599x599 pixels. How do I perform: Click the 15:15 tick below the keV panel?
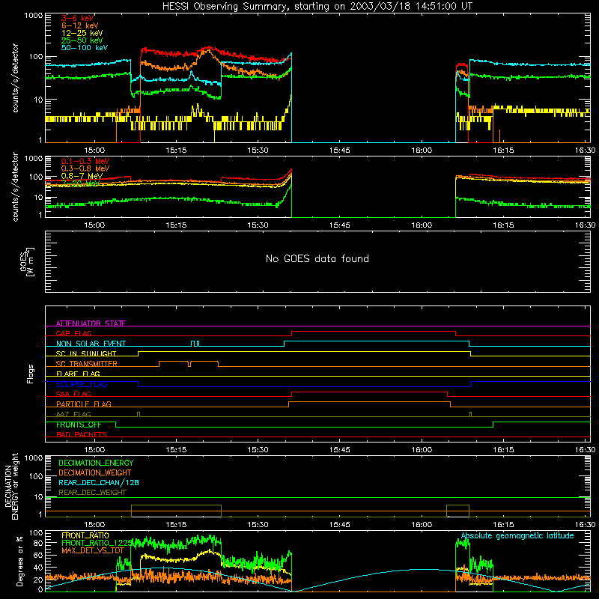coord(176,150)
